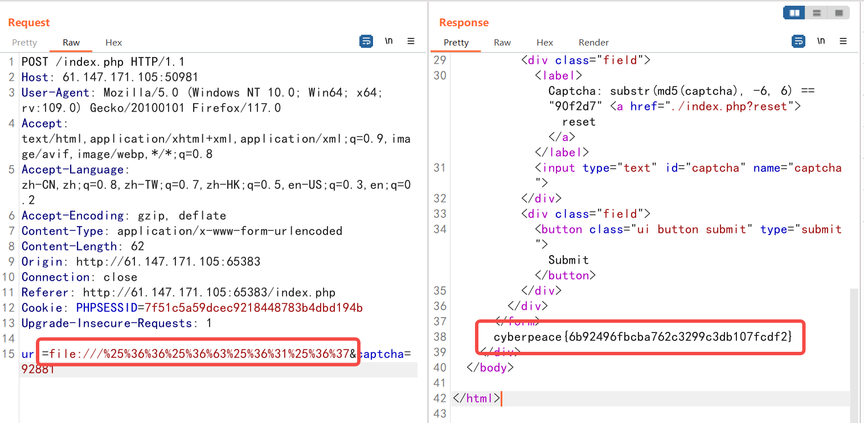Click the Host header line
864x423 pixels.
click(110, 77)
